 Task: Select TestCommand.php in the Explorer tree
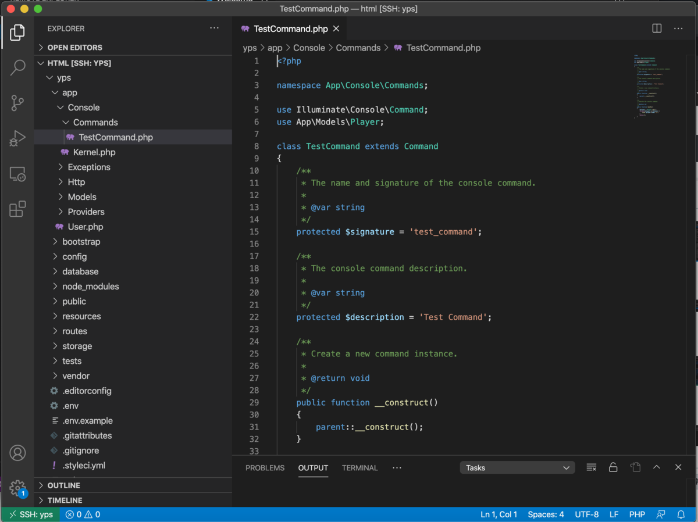(x=133, y=137)
